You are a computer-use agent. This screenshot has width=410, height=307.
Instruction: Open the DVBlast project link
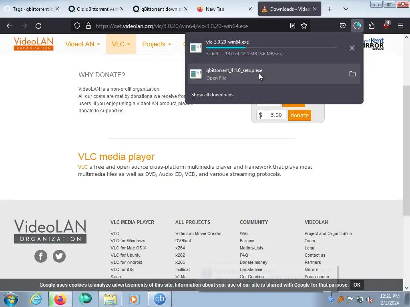click(x=183, y=241)
